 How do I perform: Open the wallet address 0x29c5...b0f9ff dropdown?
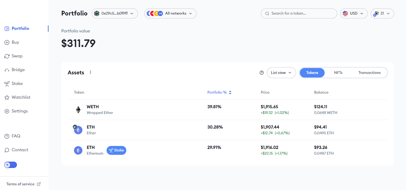(x=115, y=13)
